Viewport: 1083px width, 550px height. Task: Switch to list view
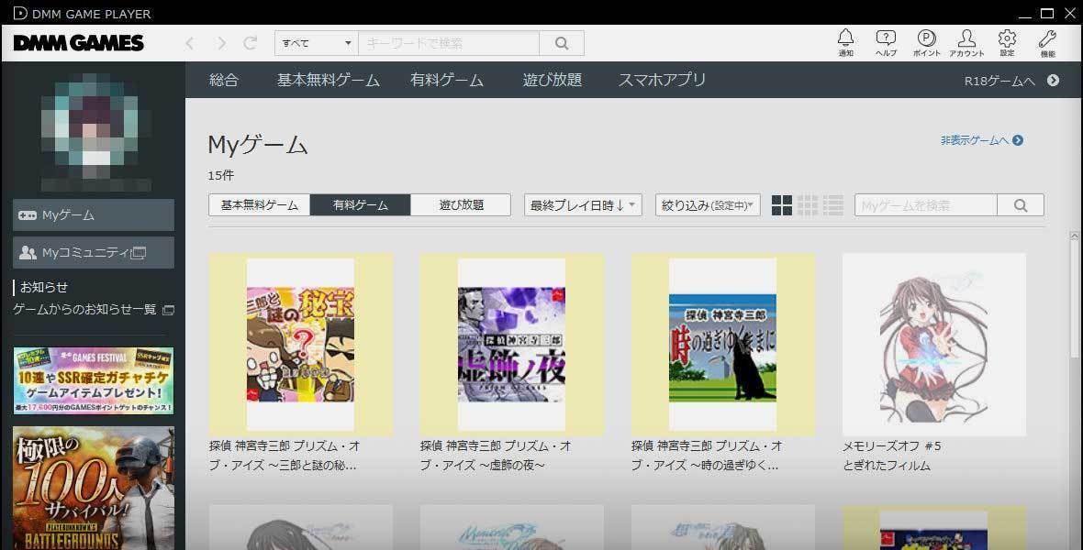tap(833, 205)
